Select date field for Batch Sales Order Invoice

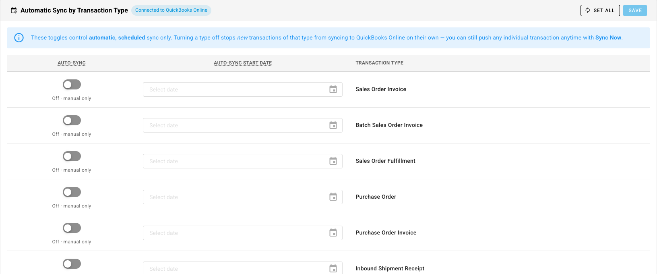point(243,125)
